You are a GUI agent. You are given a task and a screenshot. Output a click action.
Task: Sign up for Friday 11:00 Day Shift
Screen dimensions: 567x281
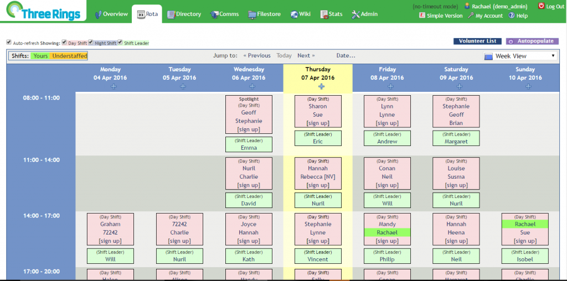click(387, 185)
